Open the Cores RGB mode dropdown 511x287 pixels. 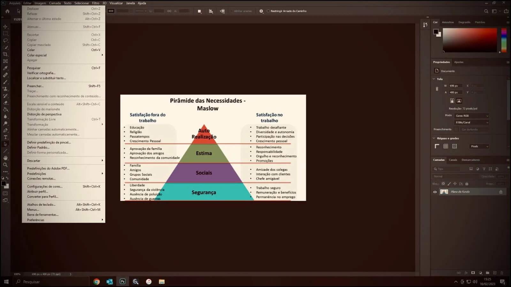[472, 116]
